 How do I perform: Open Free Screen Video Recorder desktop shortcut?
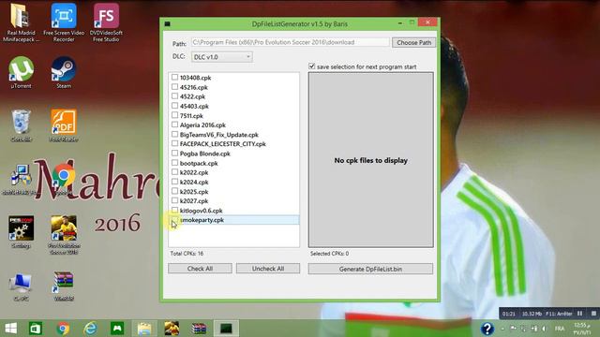coord(64,22)
